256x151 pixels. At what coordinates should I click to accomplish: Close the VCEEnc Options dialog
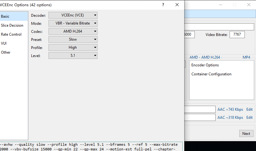point(177,5)
